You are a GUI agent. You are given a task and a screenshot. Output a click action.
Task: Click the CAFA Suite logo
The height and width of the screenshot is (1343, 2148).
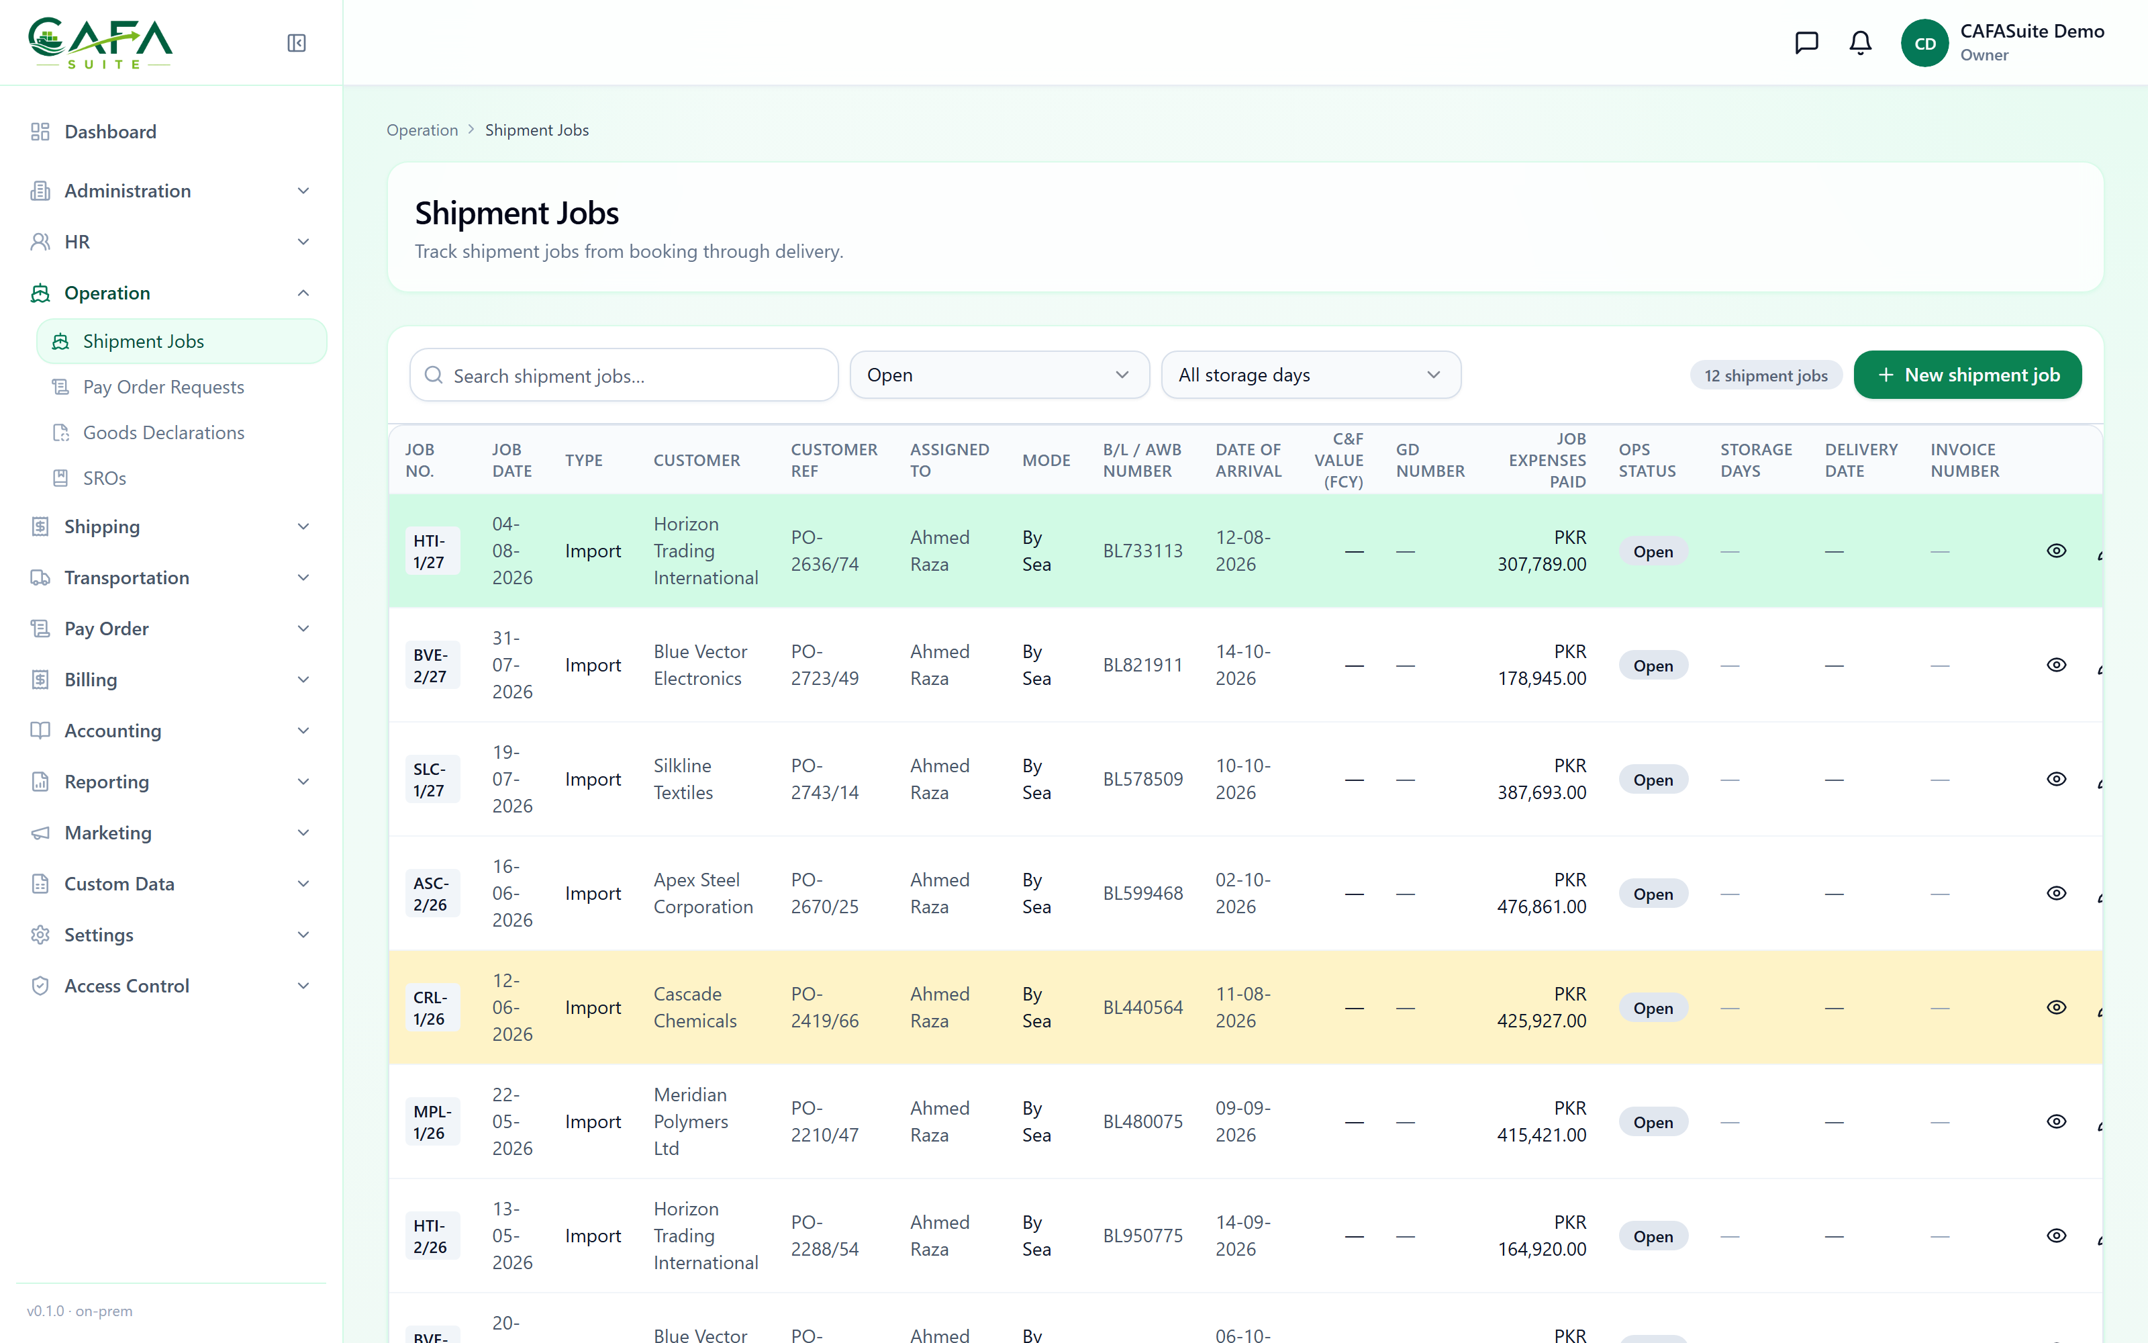point(100,42)
